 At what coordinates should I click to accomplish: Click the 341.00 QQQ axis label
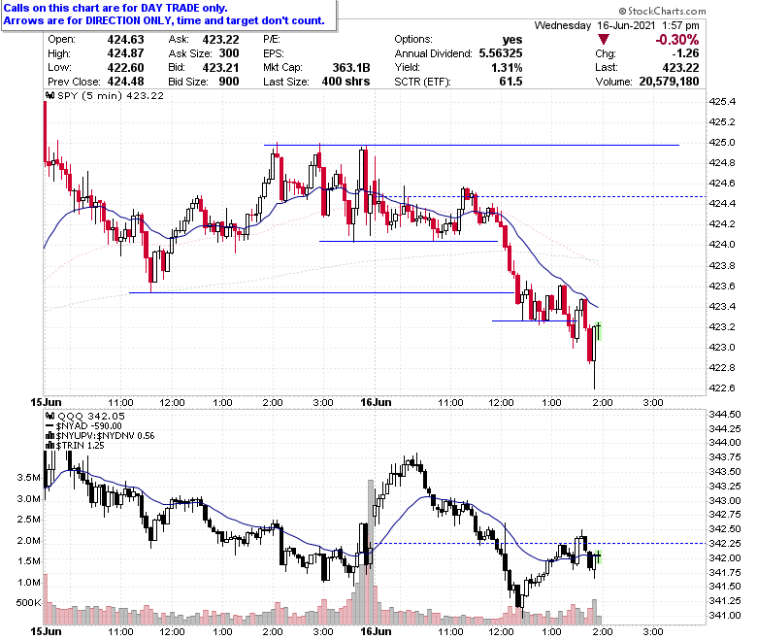(725, 615)
